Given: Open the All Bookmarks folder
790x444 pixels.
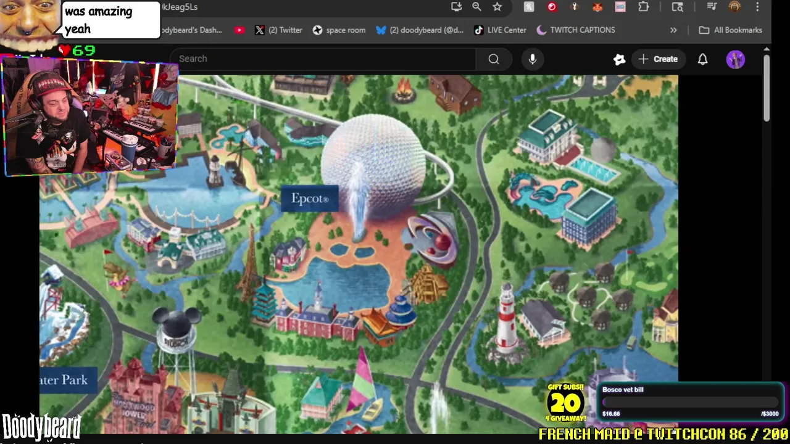Looking at the screenshot, I should [x=730, y=30].
